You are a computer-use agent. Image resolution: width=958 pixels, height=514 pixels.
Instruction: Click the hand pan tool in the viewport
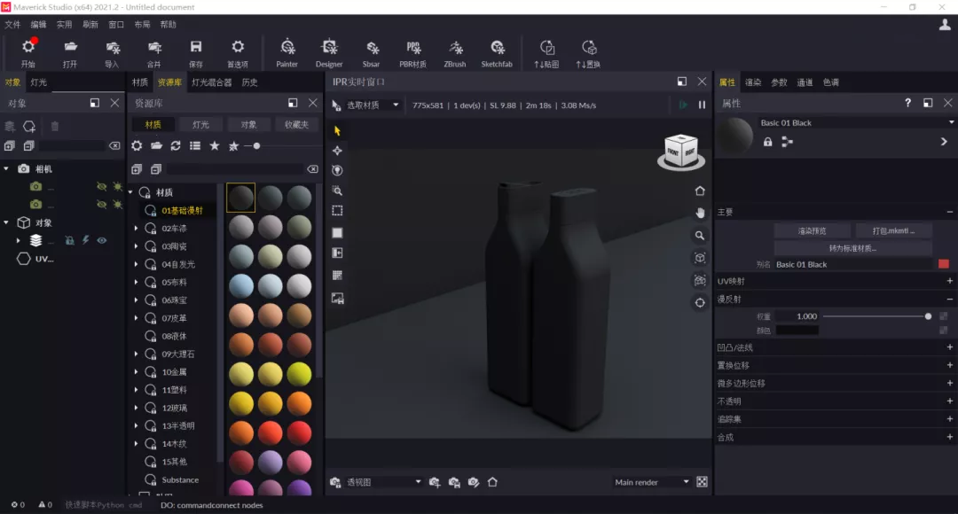point(700,213)
